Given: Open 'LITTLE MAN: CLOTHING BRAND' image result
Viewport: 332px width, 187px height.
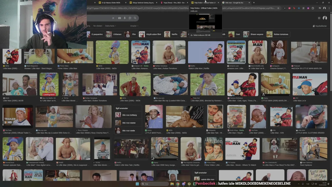Looking at the screenshot, I should (x=311, y=116).
